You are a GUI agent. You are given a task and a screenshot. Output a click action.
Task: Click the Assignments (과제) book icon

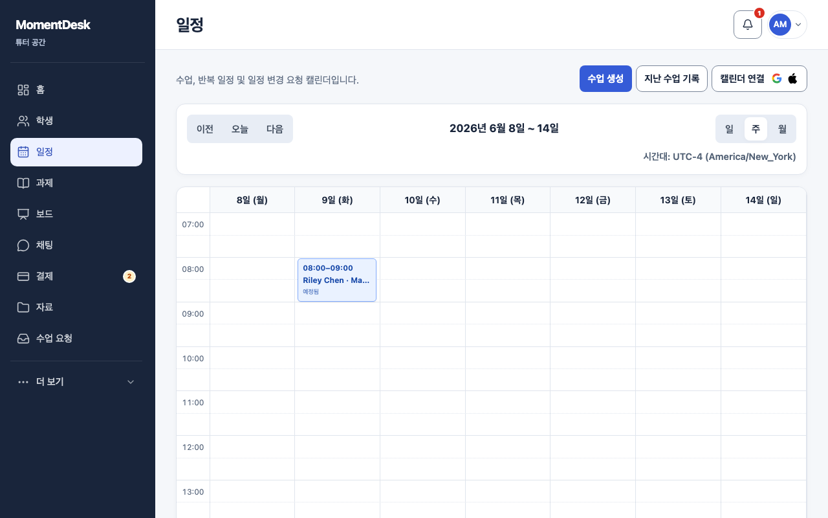pyautogui.click(x=23, y=183)
